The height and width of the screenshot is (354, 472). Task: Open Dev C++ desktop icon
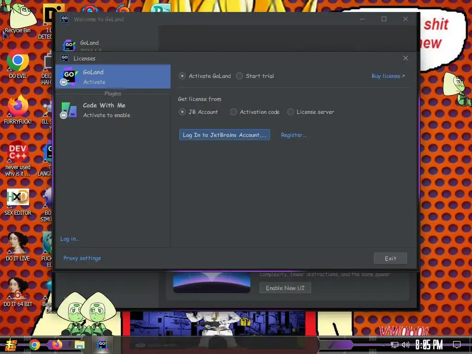pyautogui.click(x=18, y=158)
